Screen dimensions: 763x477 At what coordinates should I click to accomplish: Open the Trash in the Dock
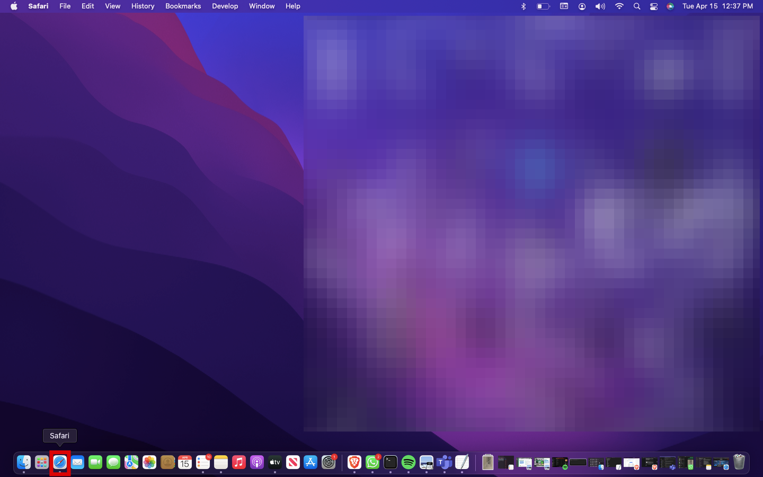[739, 462]
